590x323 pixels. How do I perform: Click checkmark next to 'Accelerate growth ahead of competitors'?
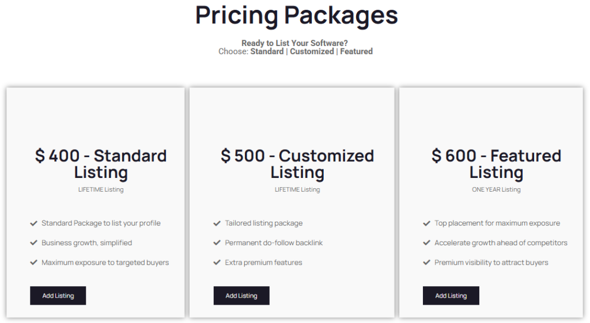point(426,243)
